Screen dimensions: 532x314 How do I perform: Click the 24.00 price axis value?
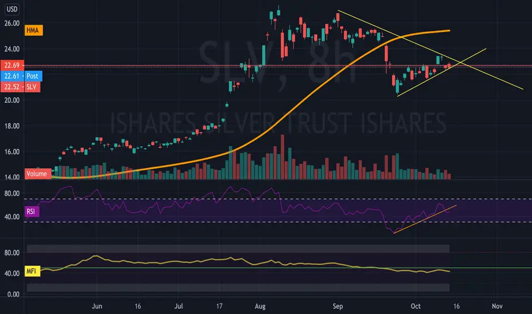pos(12,49)
